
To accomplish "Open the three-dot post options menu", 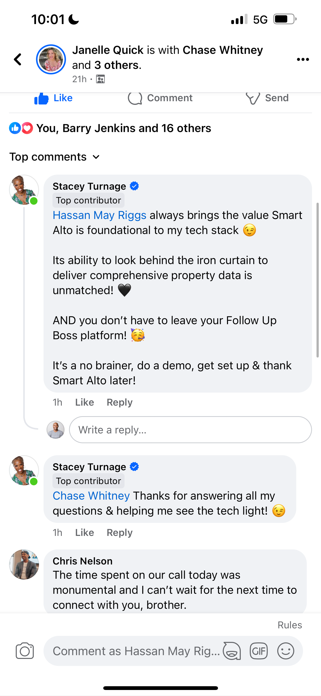I will point(303,59).
